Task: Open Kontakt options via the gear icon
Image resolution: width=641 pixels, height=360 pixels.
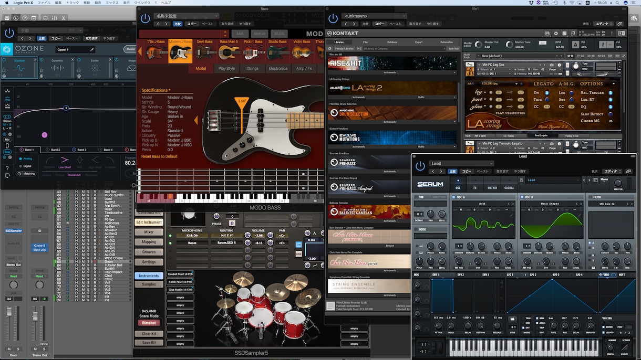Action: point(555,34)
